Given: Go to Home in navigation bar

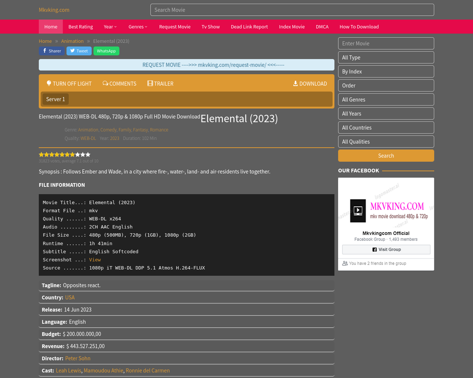Looking at the screenshot, I should pos(51,27).
